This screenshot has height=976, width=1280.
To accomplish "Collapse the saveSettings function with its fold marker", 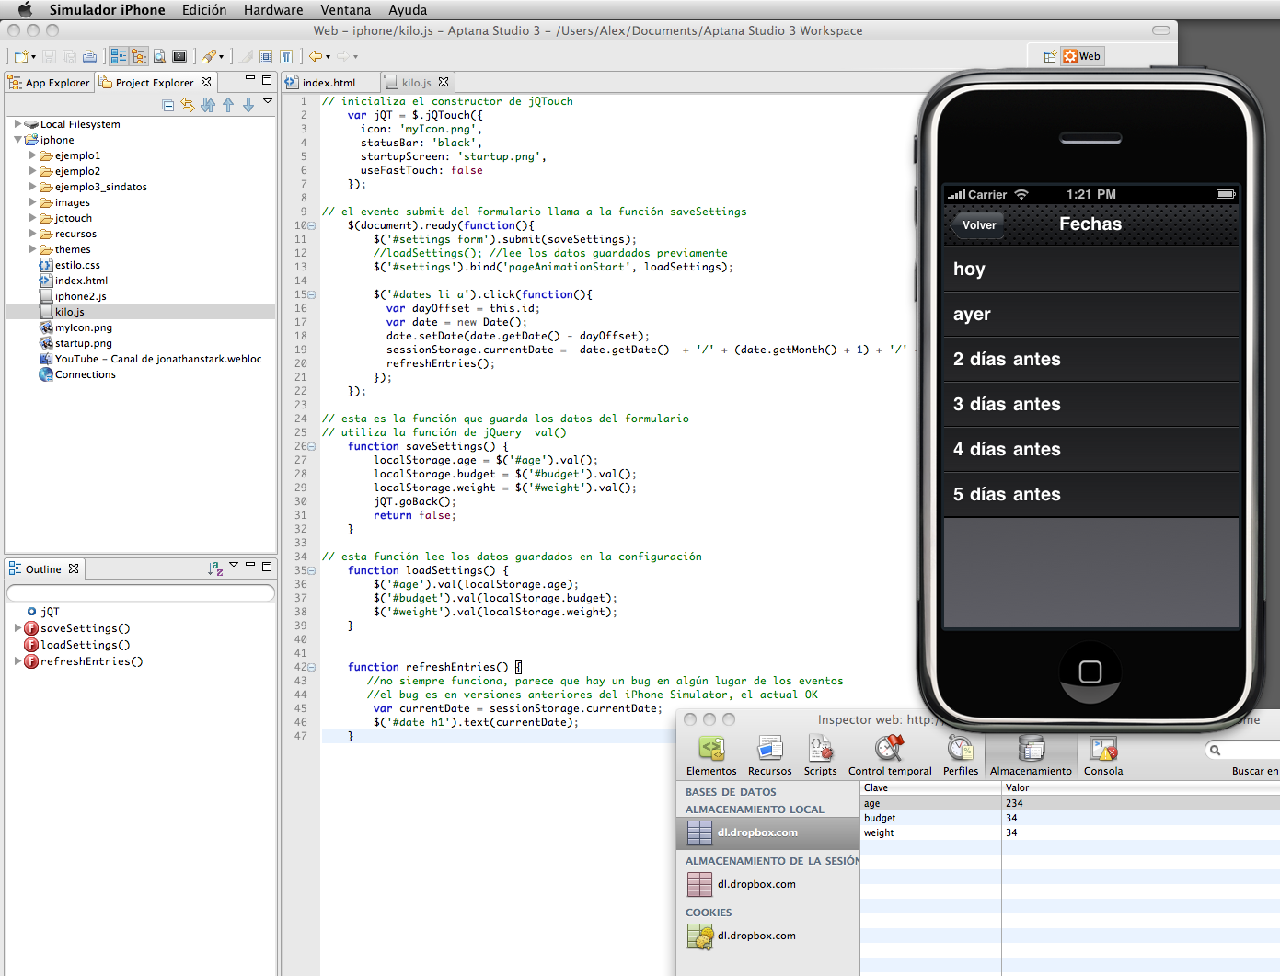I will [309, 446].
